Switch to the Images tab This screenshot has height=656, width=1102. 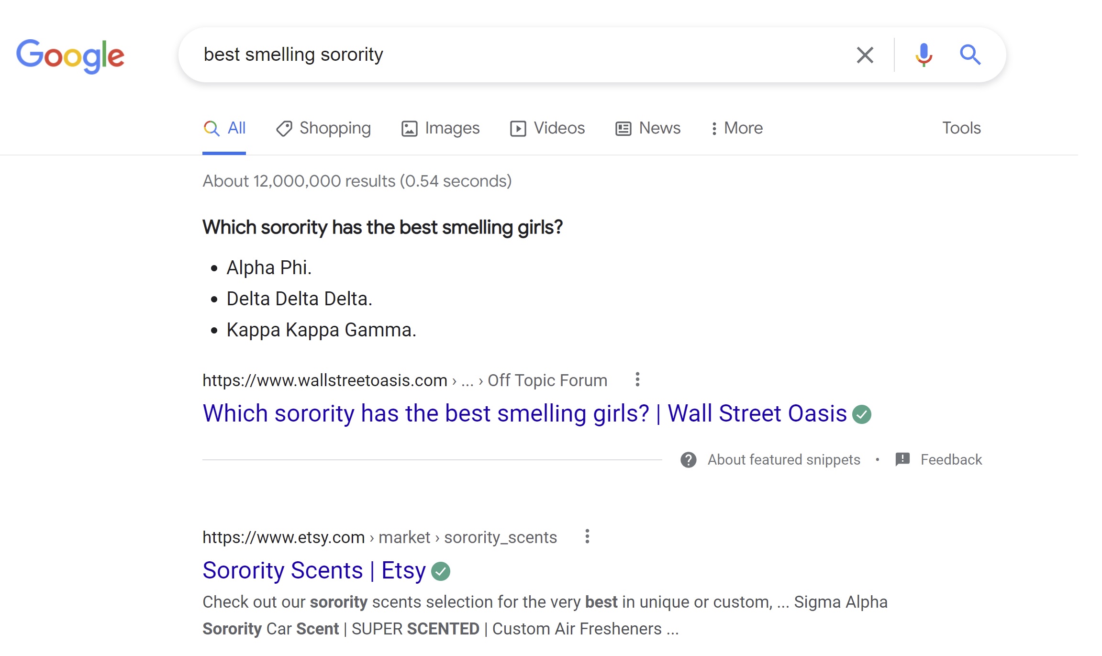440,128
